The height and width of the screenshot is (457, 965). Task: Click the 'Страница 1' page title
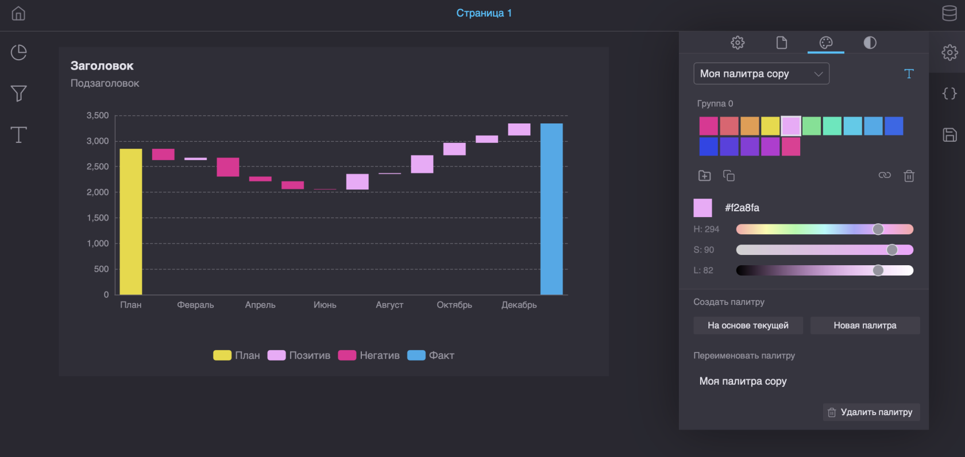click(484, 13)
